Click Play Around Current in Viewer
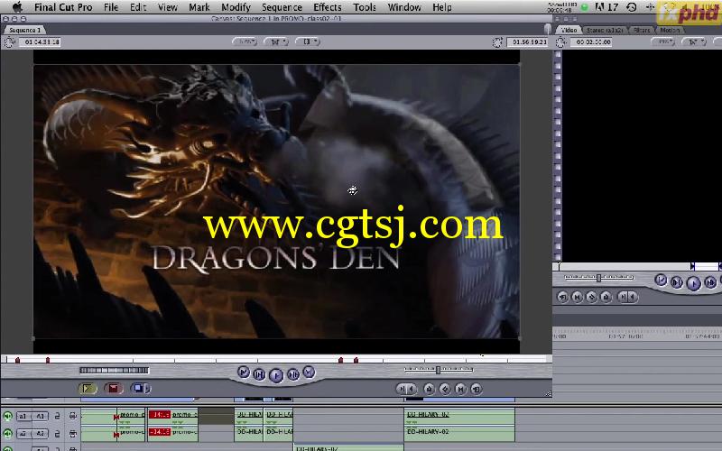This screenshot has width=722, height=451. tap(710, 282)
